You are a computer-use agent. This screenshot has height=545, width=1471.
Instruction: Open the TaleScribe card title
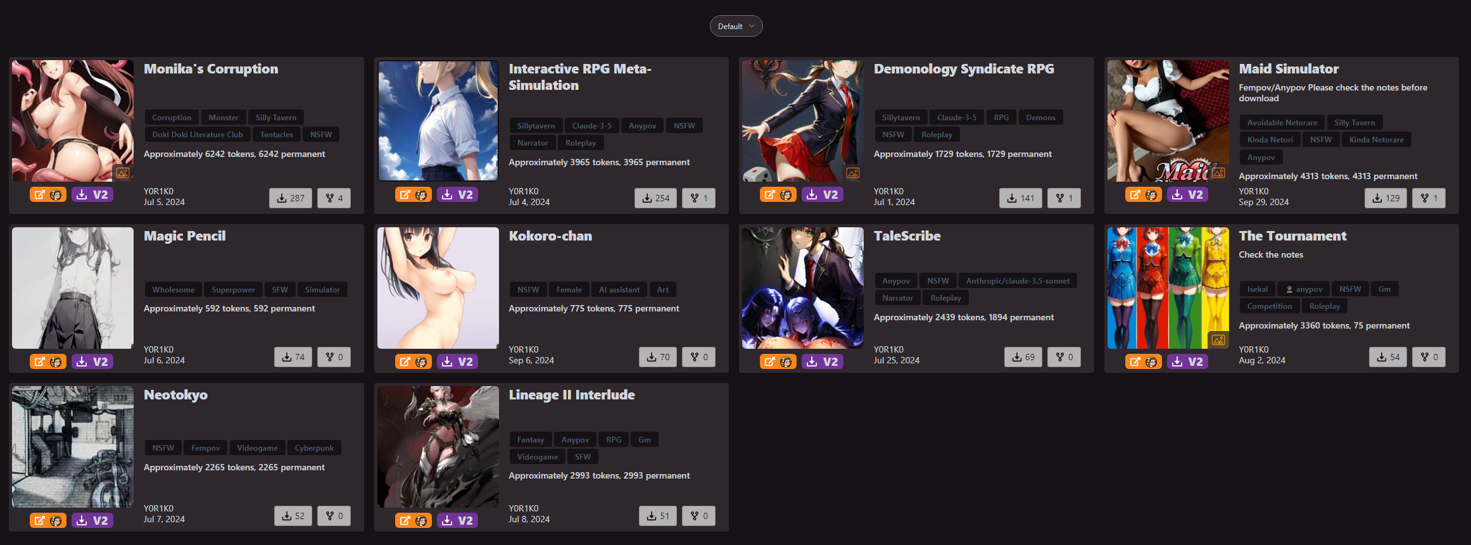click(907, 236)
